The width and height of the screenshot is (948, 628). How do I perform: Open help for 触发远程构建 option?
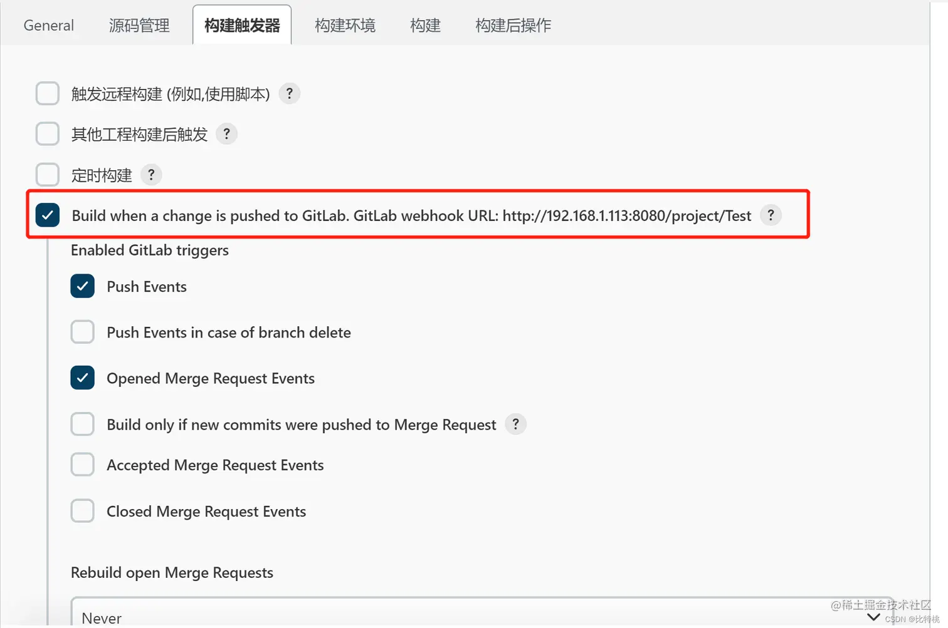click(289, 94)
